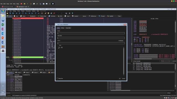Open PowerPoint from the VM taskbar
Screen dimensions: 177x99
point(3,38)
